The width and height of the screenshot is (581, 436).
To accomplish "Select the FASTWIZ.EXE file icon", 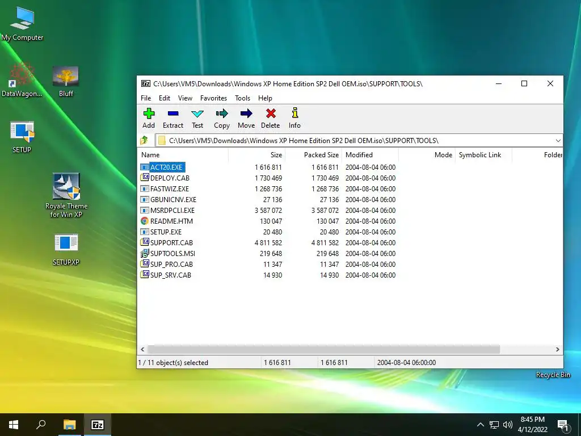I will [145, 188].
